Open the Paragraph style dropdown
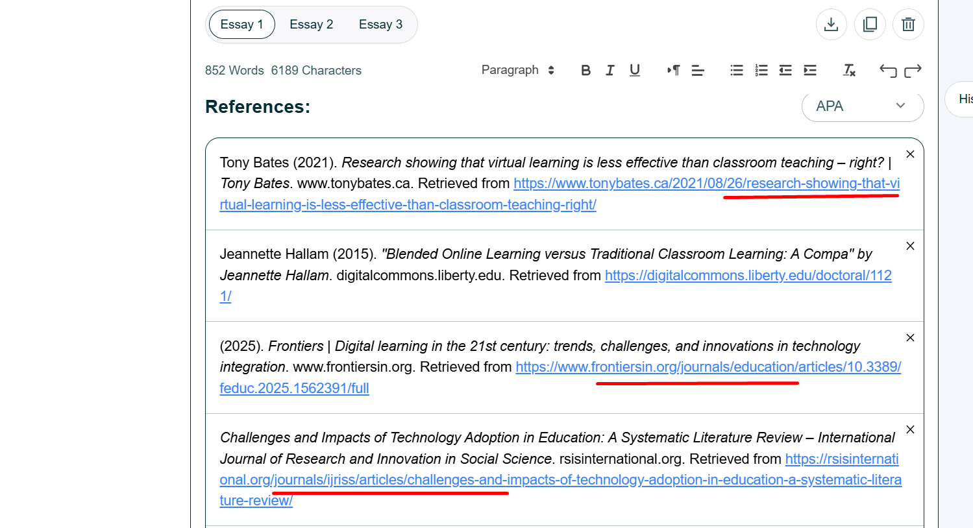 517,70
